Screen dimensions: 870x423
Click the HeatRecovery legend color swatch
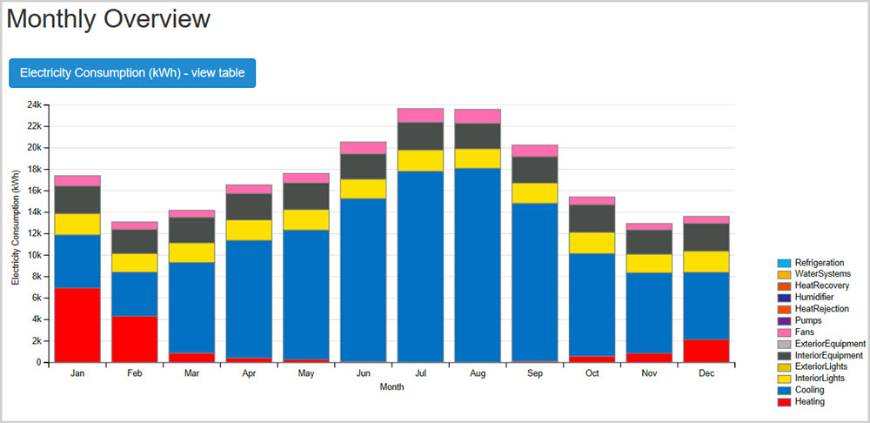click(784, 285)
